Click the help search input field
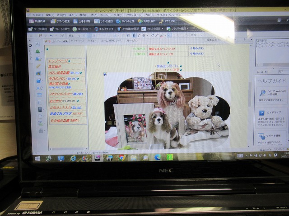The image size is (289, 216). (271, 100)
